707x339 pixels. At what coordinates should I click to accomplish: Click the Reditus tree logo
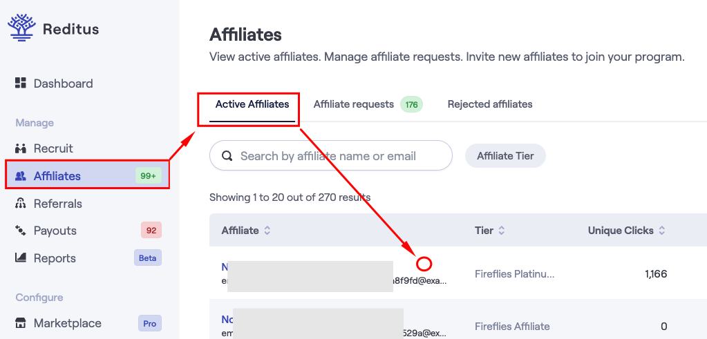(x=21, y=28)
